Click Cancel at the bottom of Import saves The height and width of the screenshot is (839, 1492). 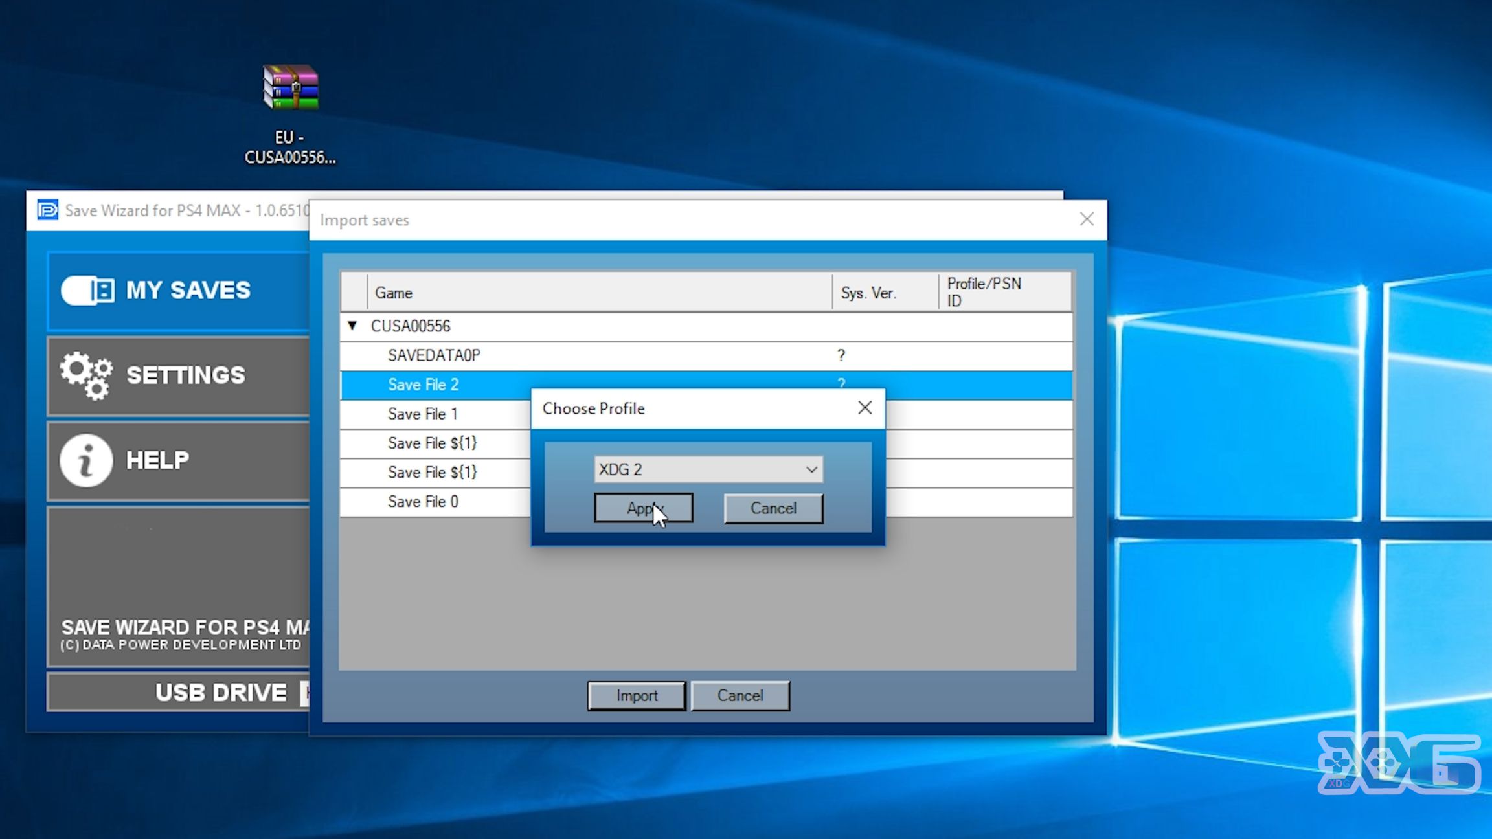740,695
